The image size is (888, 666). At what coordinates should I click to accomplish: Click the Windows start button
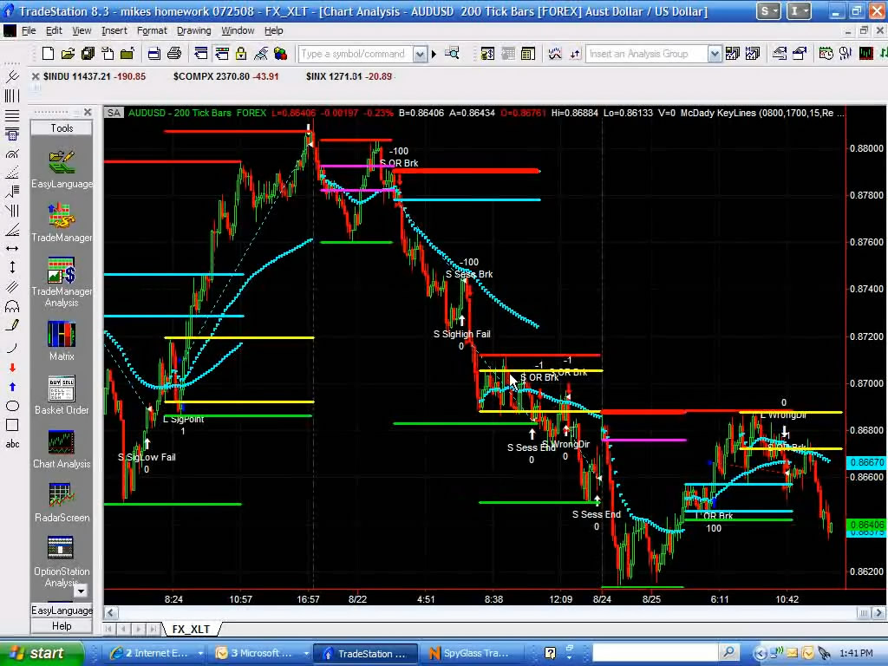tap(41, 654)
